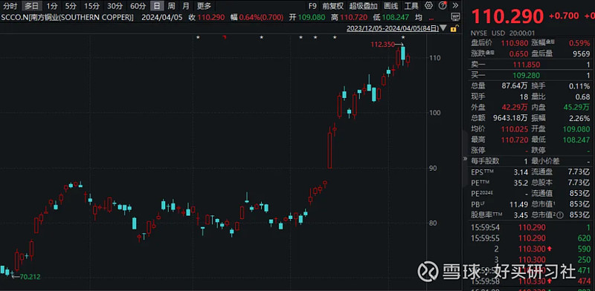Screen dimensions: 595x291
Task: Open the 更多 more periods dropdown
Action: [x=204, y=6]
